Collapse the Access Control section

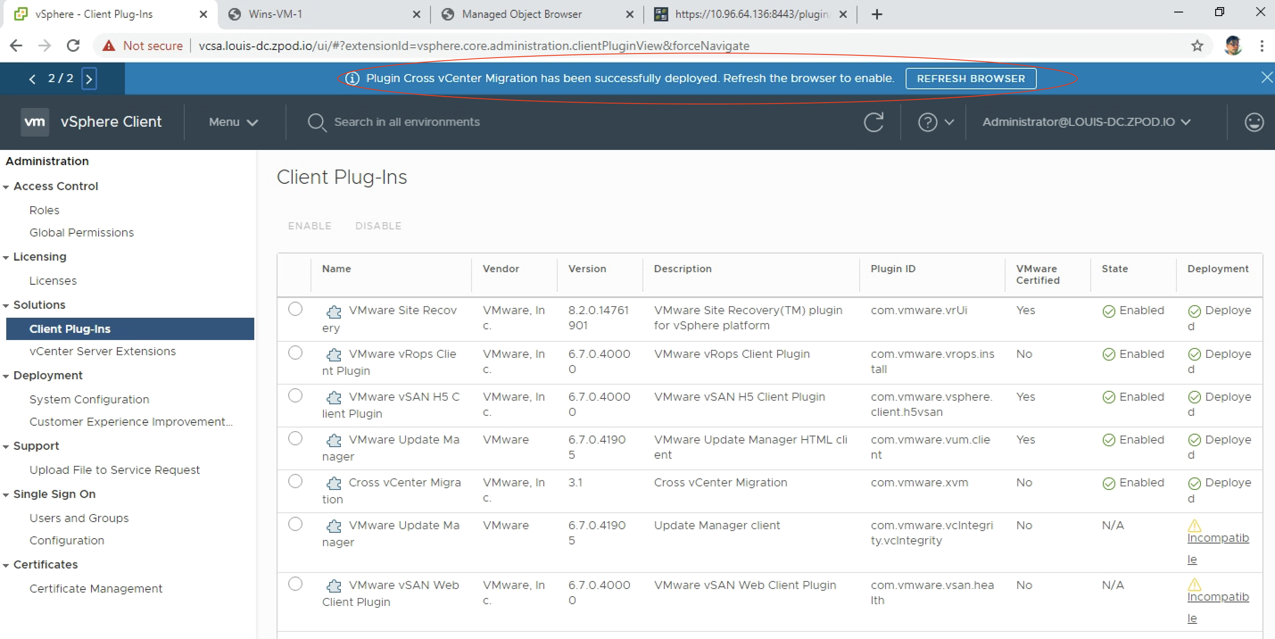6,187
